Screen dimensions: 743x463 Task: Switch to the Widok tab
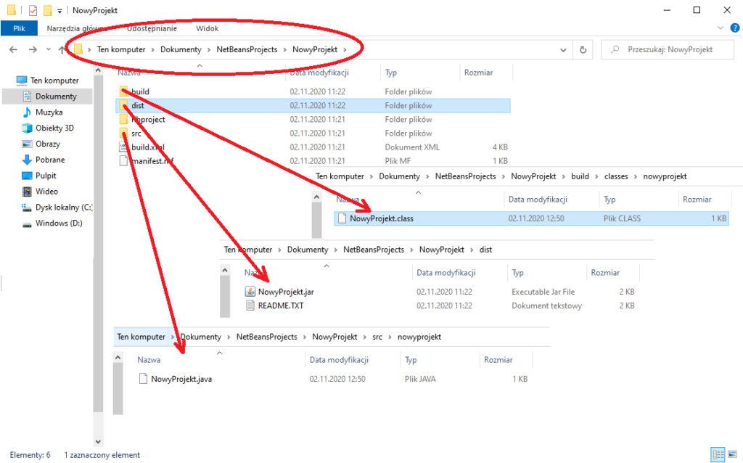click(x=207, y=28)
